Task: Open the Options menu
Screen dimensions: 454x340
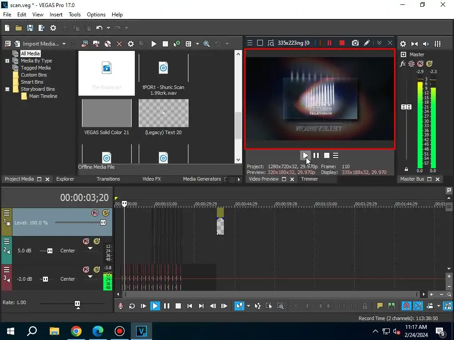Action: 96,15
